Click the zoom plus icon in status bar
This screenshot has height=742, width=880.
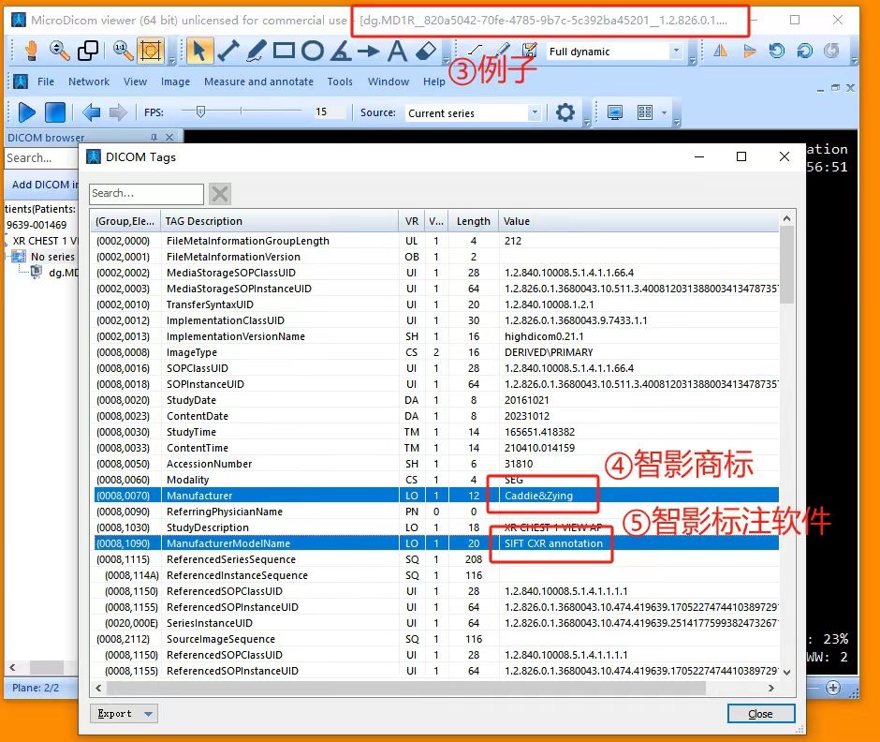(x=833, y=688)
